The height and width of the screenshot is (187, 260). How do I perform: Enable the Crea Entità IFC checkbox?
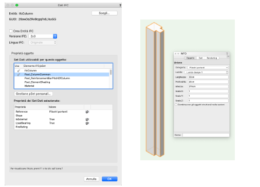point(11,31)
